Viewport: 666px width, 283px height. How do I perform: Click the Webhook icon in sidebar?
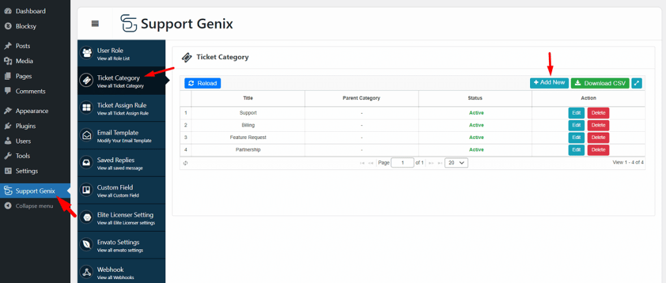tap(87, 272)
